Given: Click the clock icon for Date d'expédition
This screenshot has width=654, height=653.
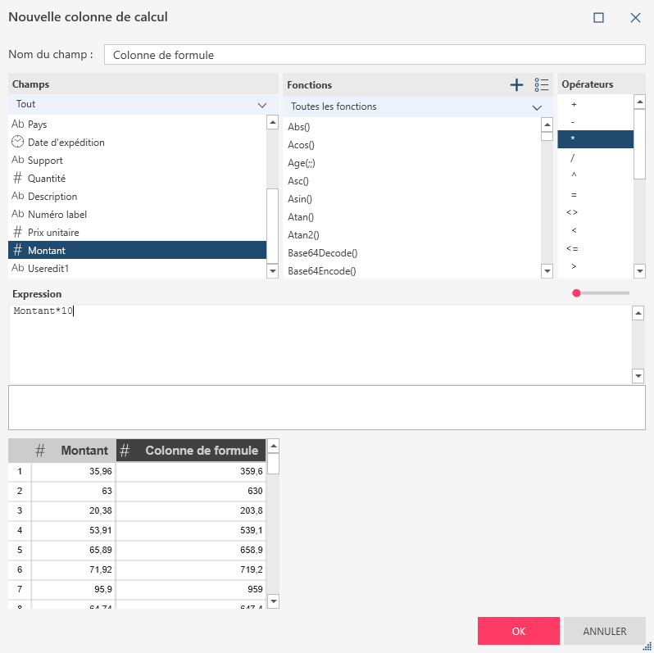Looking at the screenshot, I should click(x=17, y=142).
